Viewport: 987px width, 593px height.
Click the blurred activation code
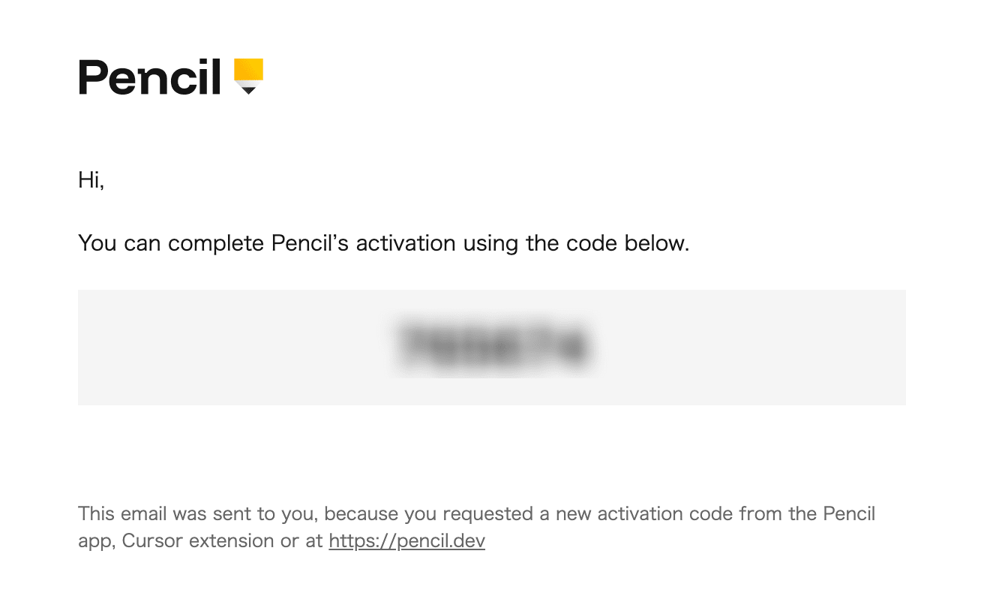pos(492,346)
